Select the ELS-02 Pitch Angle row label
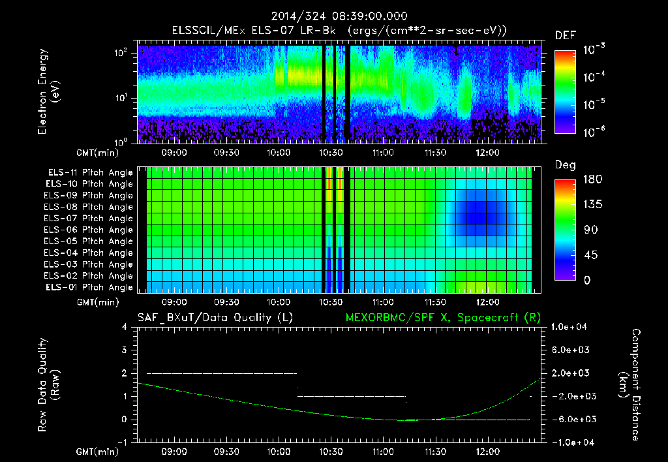The width and height of the screenshot is (668, 462). point(89,276)
